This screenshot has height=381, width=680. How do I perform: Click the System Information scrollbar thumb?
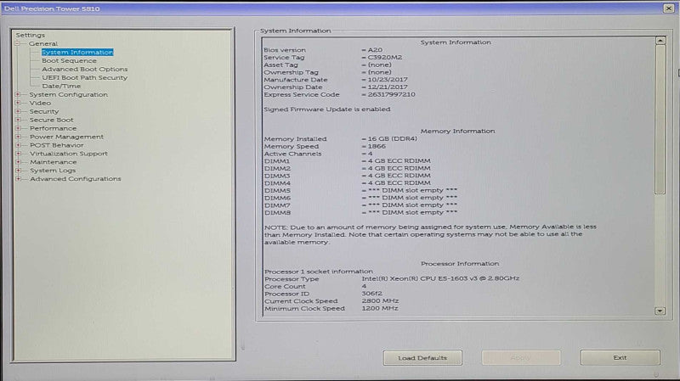(x=660, y=120)
